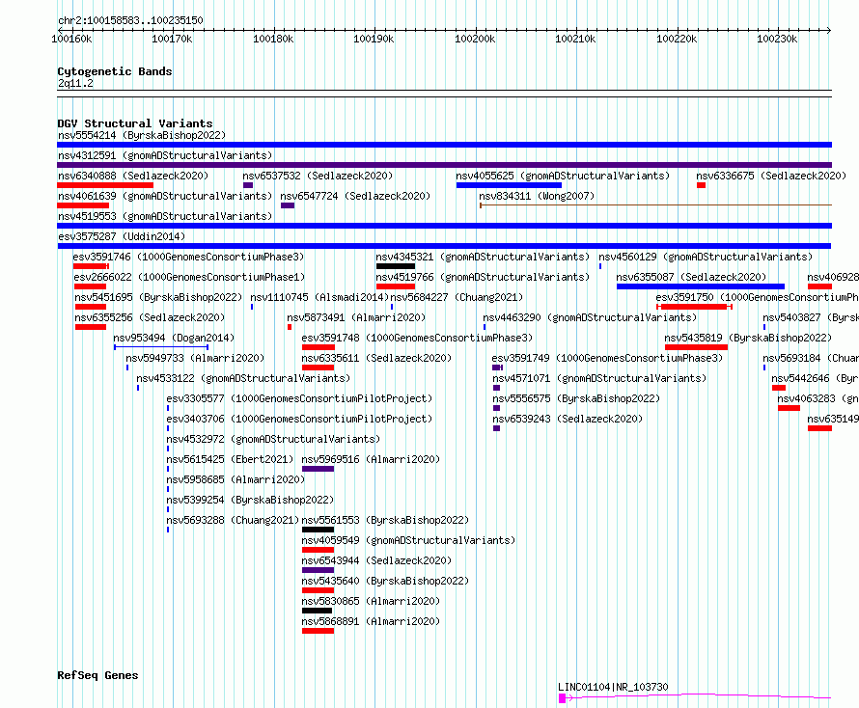
Task: Select nsv4519766 gnomAD variant label
Action: 483,277
